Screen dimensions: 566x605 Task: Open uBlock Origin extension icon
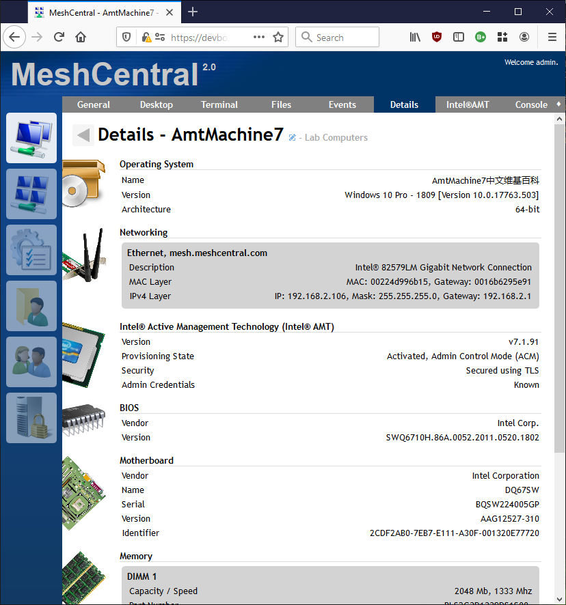[437, 37]
